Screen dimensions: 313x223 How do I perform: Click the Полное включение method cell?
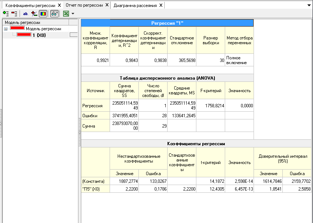point(239,60)
